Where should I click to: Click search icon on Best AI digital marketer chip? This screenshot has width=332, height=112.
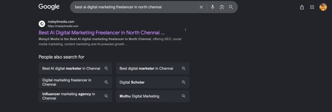106,68
